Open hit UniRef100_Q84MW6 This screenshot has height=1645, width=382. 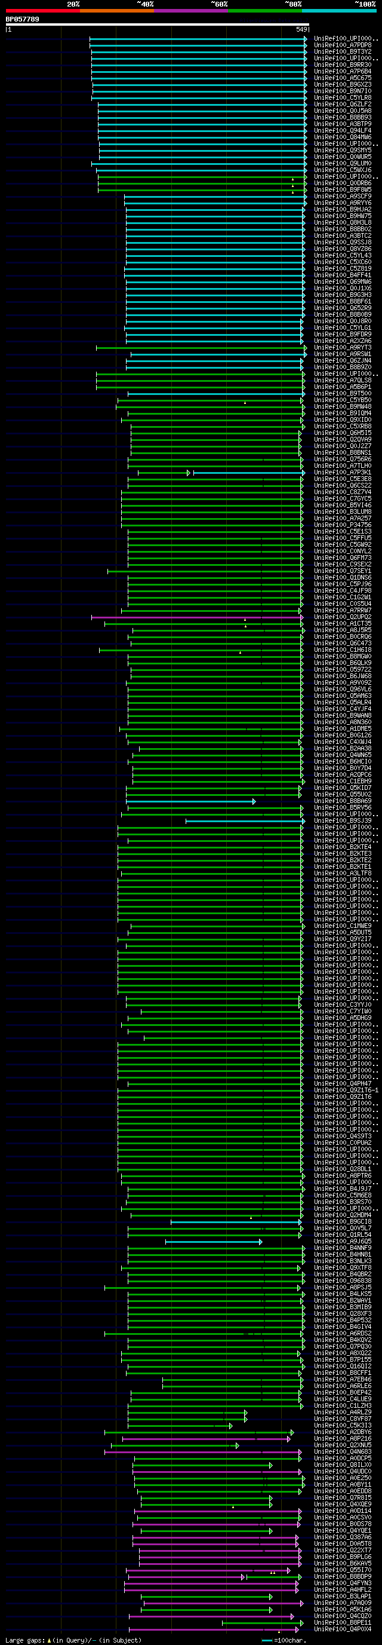pyautogui.click(x=343, y=137)
